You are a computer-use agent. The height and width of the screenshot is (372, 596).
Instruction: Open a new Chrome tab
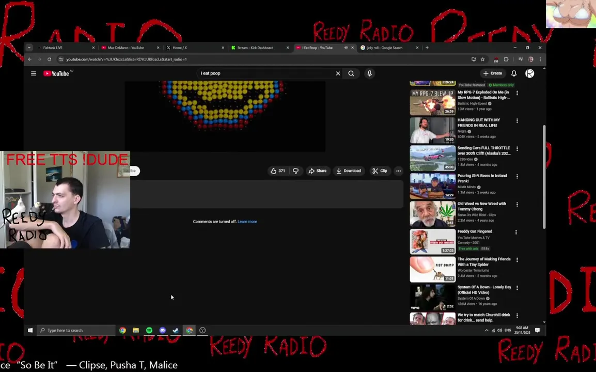[427, 48]
